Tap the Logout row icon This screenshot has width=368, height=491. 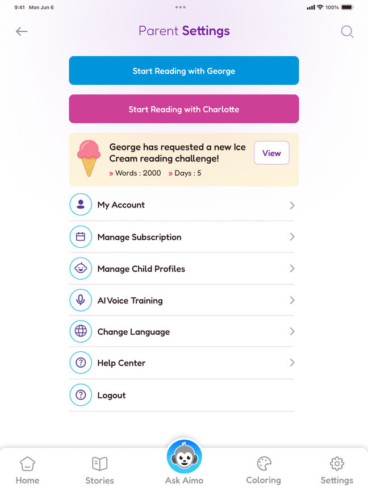click(81, 395)
